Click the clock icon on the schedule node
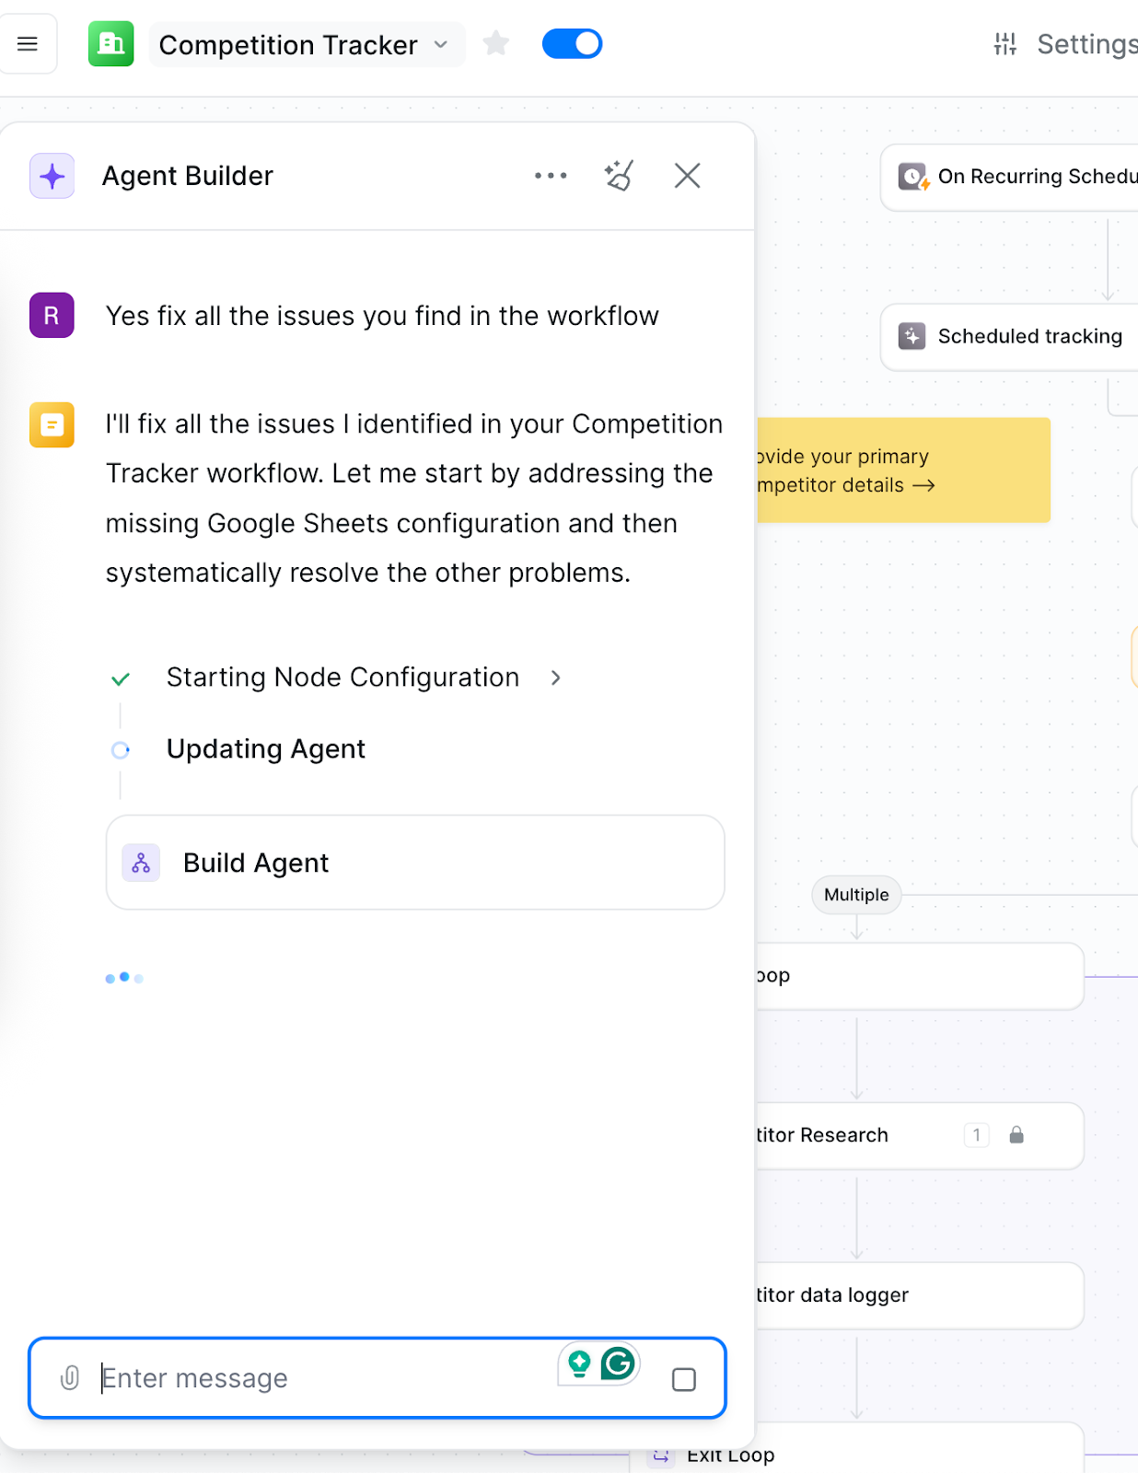1138x1473 pixels. (x=912, y=177)
